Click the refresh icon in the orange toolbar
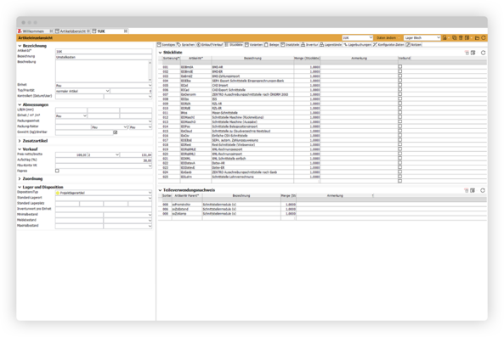504x337 pixels. (x=483, y=38)
